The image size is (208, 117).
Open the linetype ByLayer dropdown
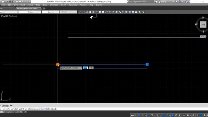(30, 12)
